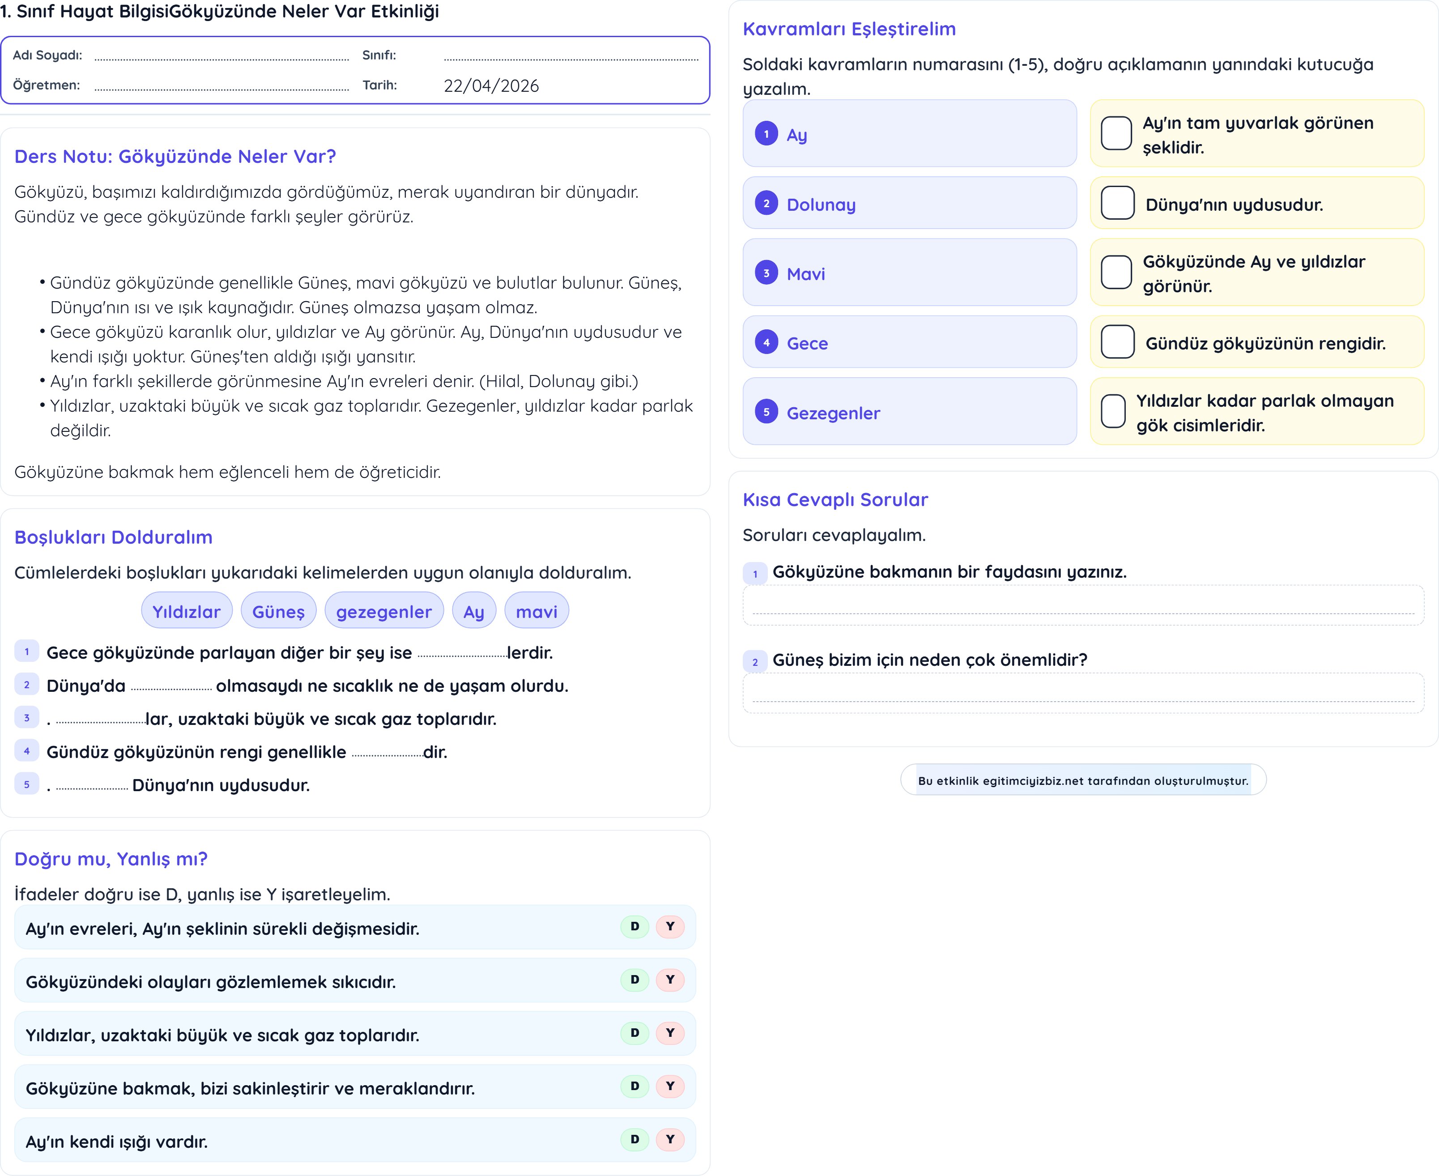Mark D for 'Ay'ın evreleri' statement
This screenshot has width=1439, height=1176.
(634, 926)
